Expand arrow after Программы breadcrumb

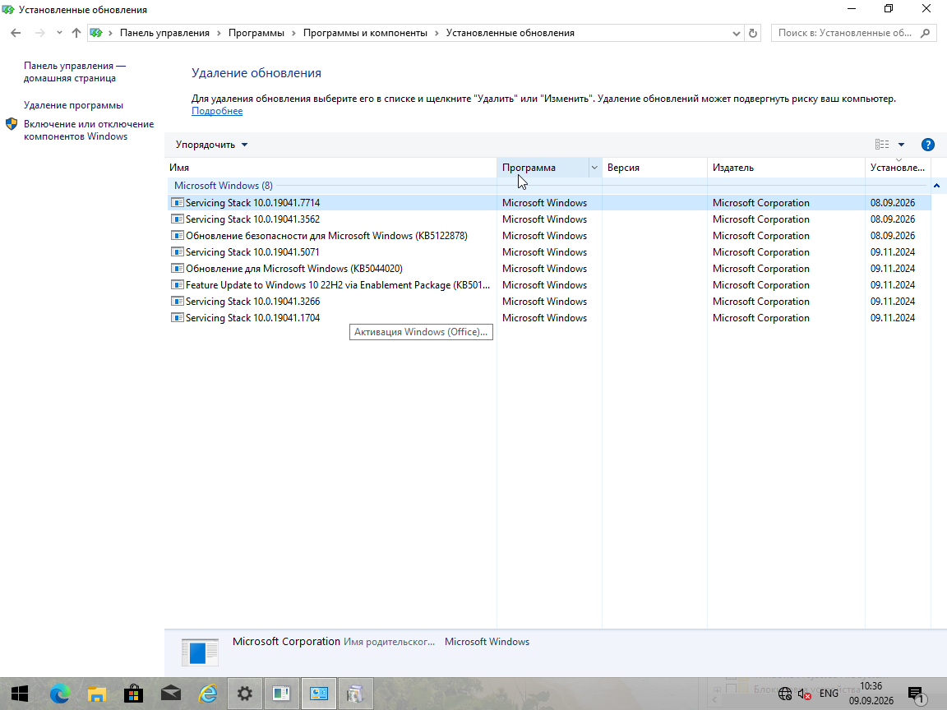click(293, 33)
